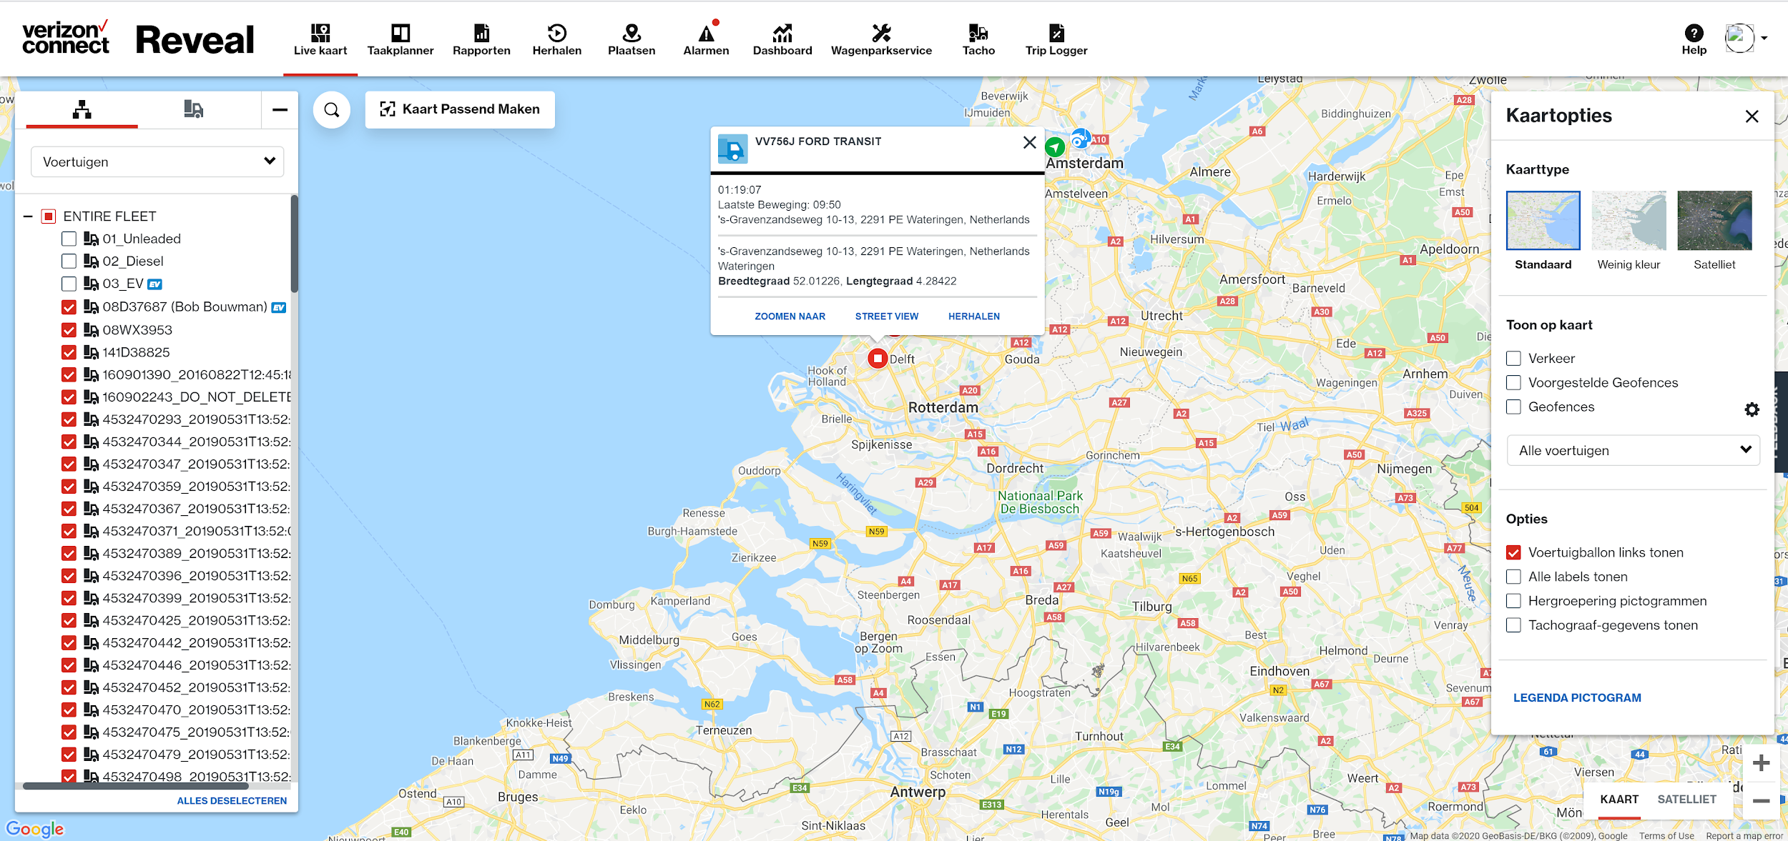The image size is (1788, 841).
Task: Click the horizontal scrollbar of vehicle list
Action: point(136,786)
